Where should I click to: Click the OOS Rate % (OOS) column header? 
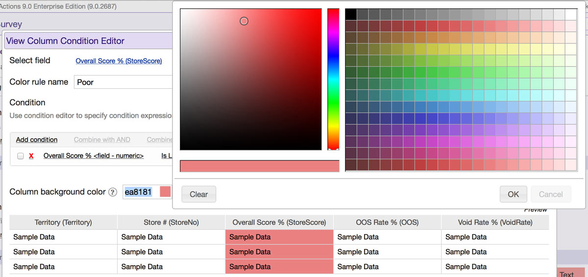click(x=387, y=223)
